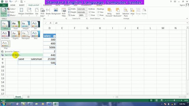Select the Office theme thumbnail
189x106 pixels.
[x=6, y=25]
